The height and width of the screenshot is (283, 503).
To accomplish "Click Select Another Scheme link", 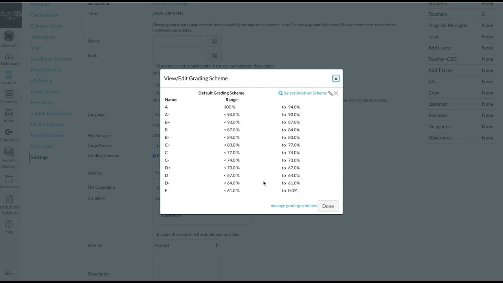I will (305, 93).
